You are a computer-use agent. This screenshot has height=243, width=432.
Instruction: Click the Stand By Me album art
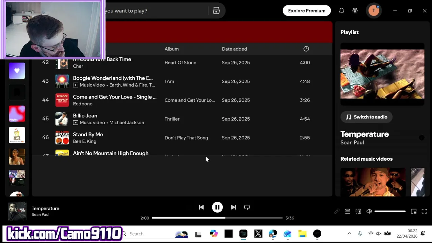click(62, 138)
